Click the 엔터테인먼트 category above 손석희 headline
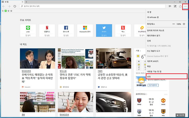Screen dimensions: 189x118 click(x=26, y=71)
